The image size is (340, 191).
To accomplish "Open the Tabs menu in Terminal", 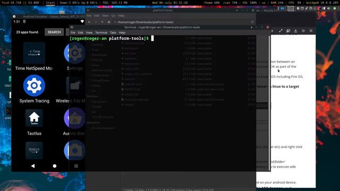I will pyautogui.click(x=113, y=32).
